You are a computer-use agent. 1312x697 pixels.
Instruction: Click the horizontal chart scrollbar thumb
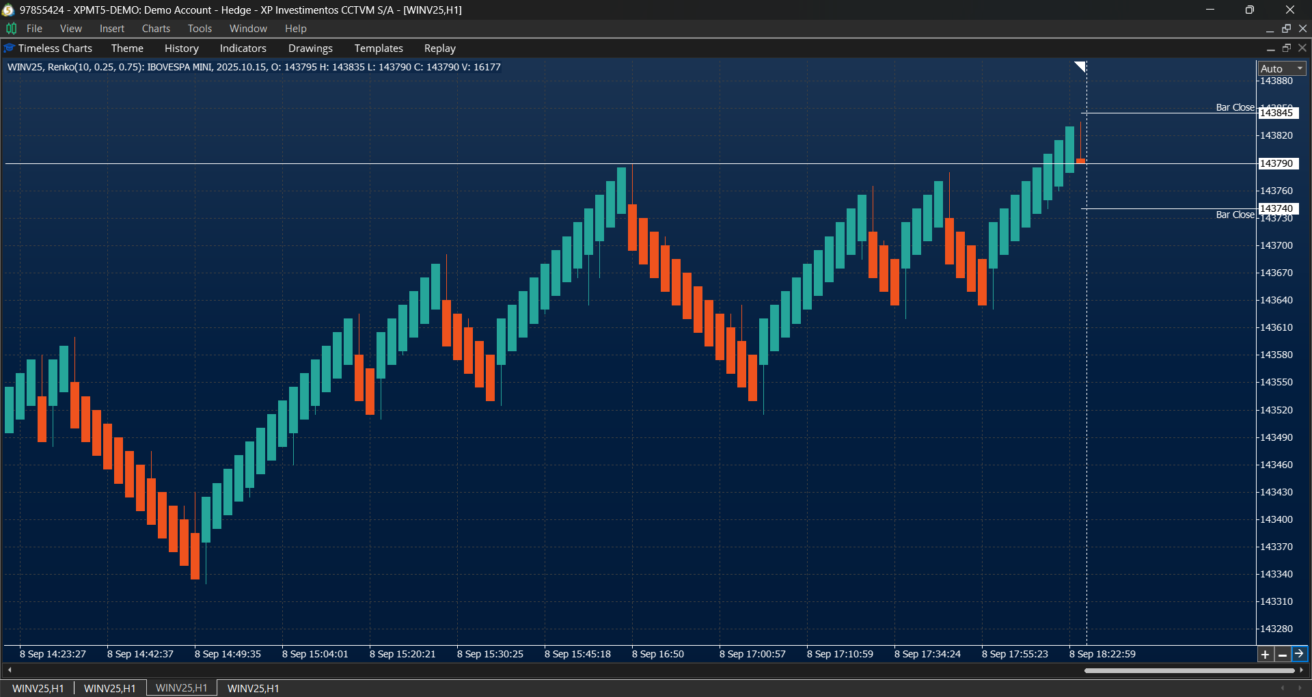pyautogui.click(x=1189, y=670)
